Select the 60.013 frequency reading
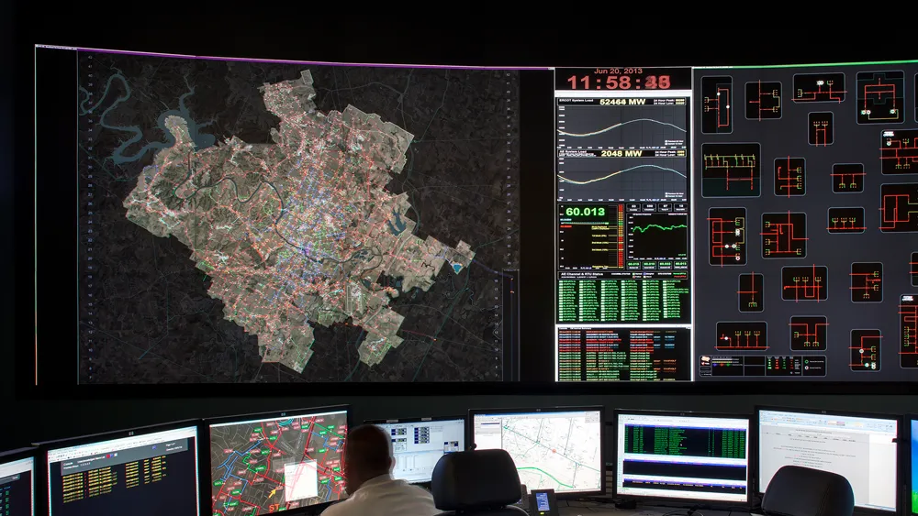 point(585,212)
